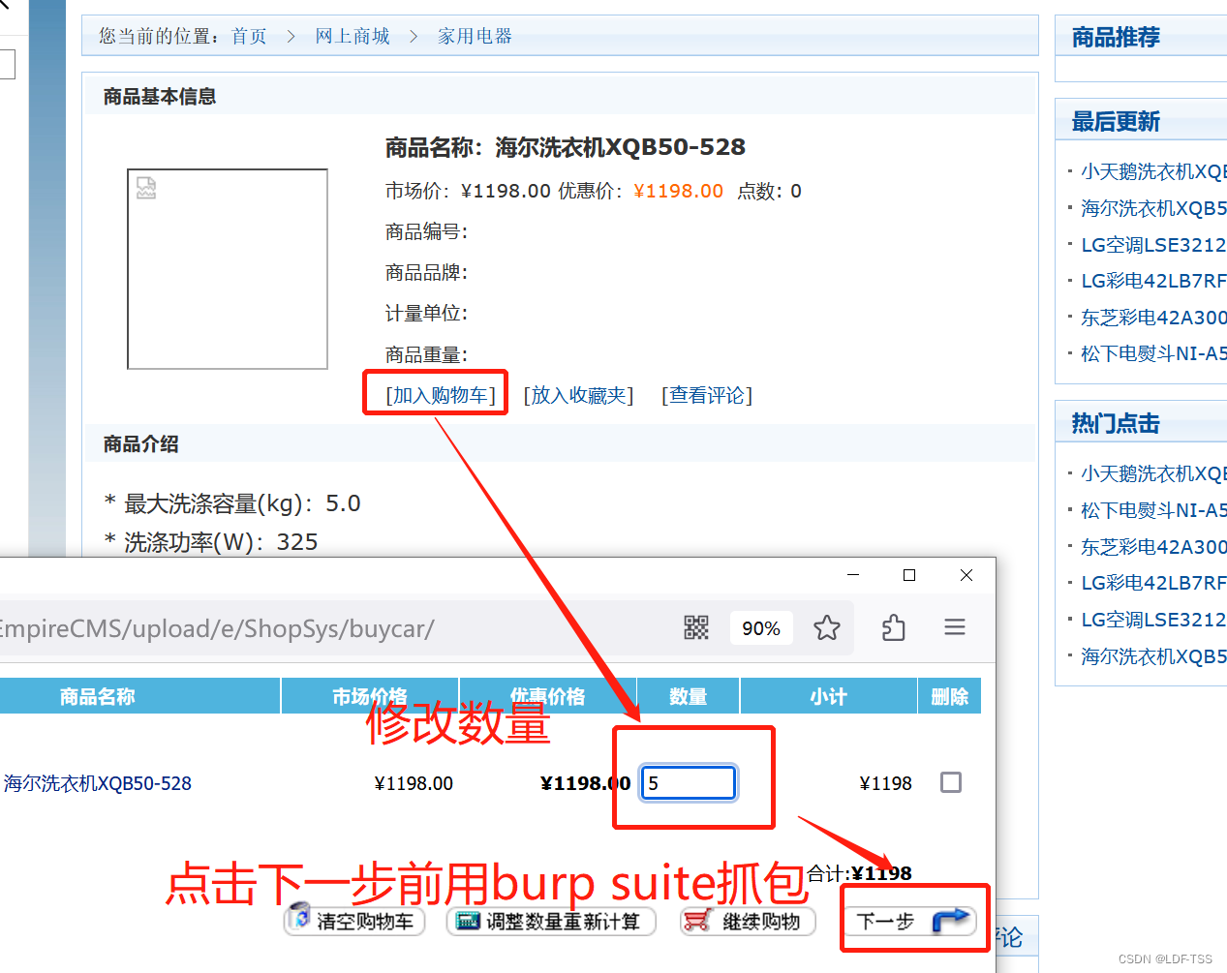Screen dimensions: 1227x973
Task: Click 继续购物 continue shopping button
Action: [748, 921]
